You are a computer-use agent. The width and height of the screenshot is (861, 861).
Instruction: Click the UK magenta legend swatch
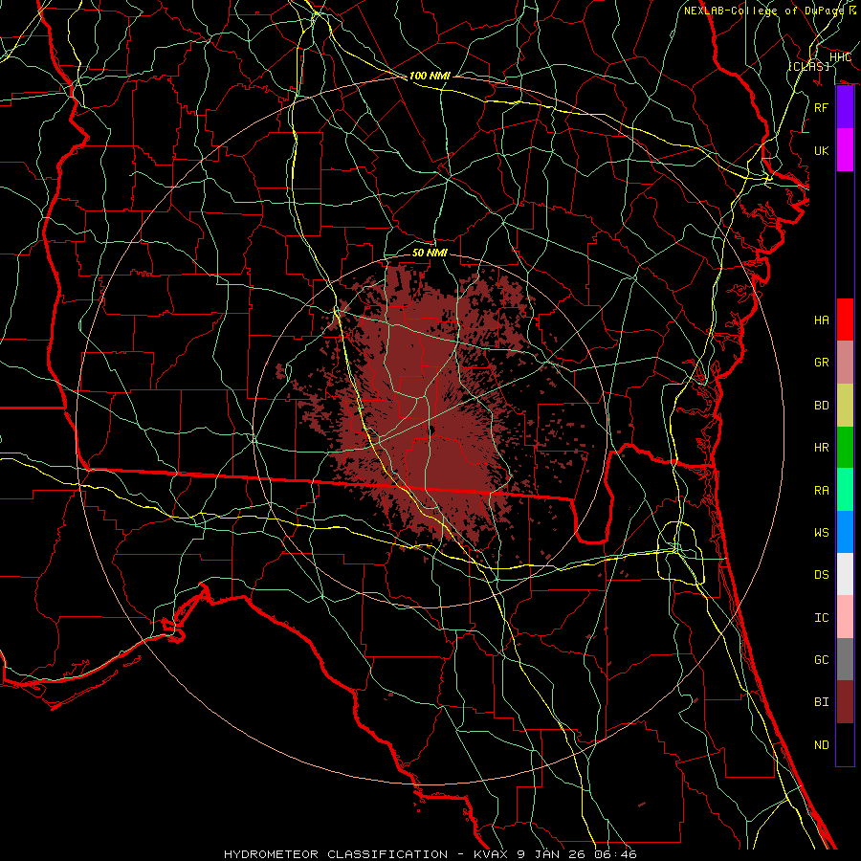click(845, 150)
